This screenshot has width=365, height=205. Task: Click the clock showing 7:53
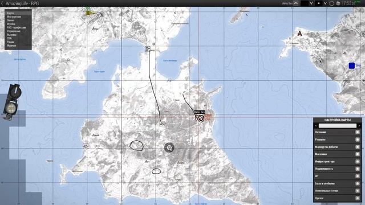coord(349,3)
